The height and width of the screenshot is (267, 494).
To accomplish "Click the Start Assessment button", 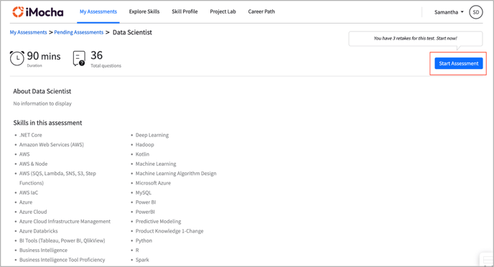I will pos(459,63).
